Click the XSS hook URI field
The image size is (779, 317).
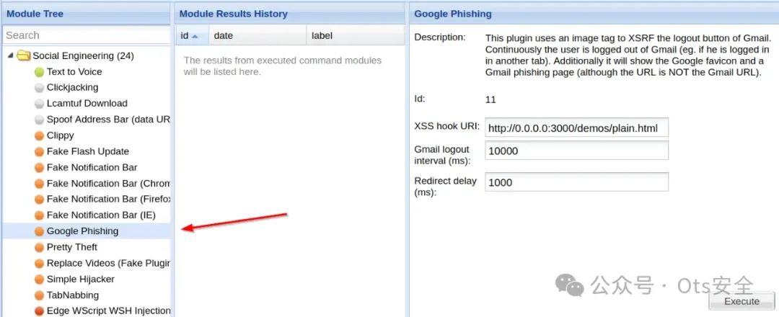tap(577, 128)
